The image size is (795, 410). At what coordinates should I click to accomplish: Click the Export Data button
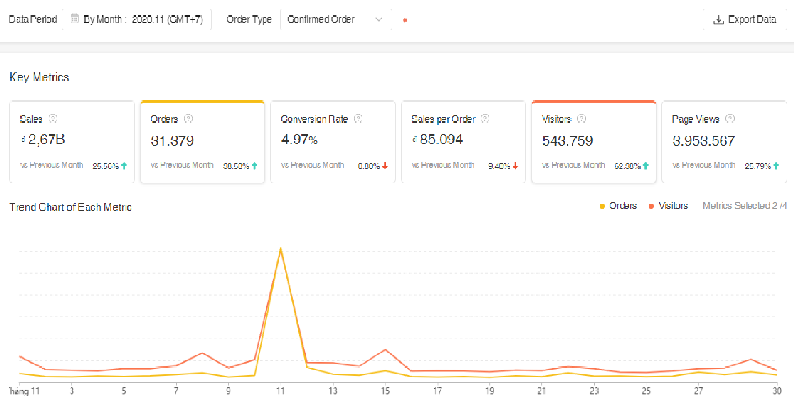(745, 19)
